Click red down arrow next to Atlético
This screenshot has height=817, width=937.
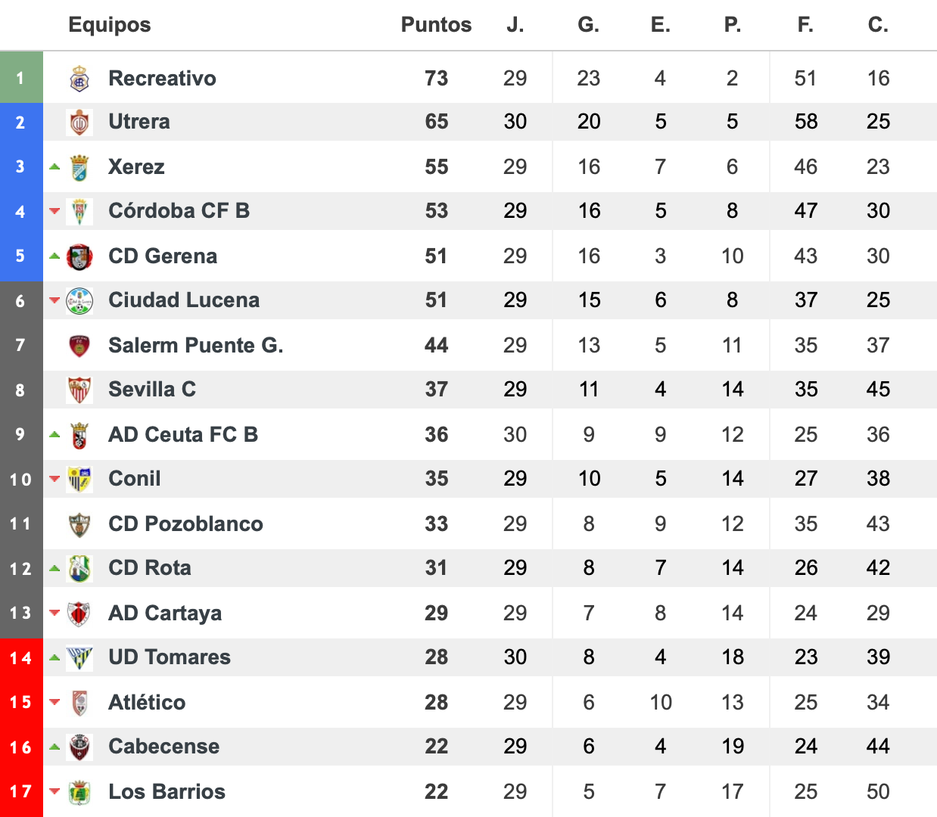coord(54,702)
